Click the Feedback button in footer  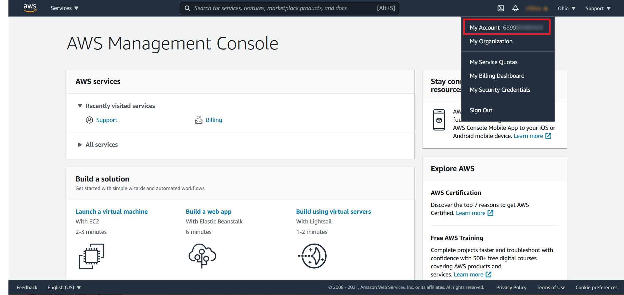click(27, 288)
